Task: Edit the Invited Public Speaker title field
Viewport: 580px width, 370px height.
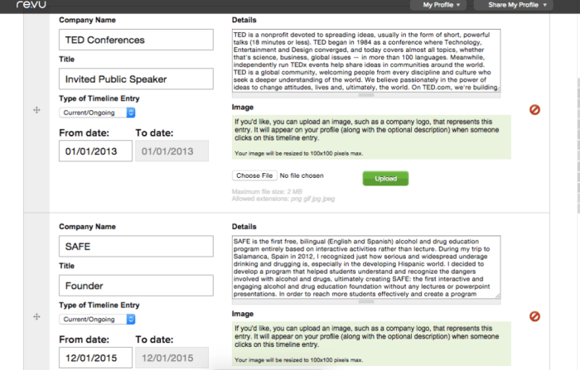Action: click(x=136, y=79)
